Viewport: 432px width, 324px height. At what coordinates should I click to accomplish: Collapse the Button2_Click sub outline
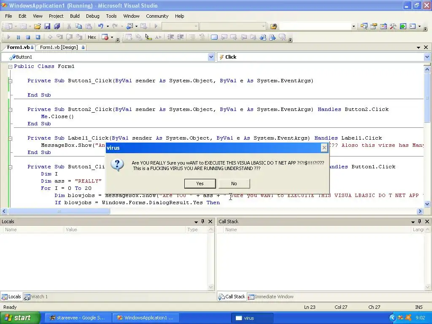click(10, 110)
